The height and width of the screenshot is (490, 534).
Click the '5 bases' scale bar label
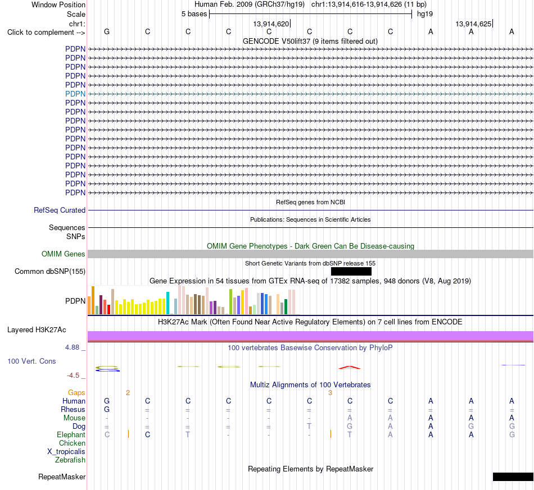click(x=194, y=14)
